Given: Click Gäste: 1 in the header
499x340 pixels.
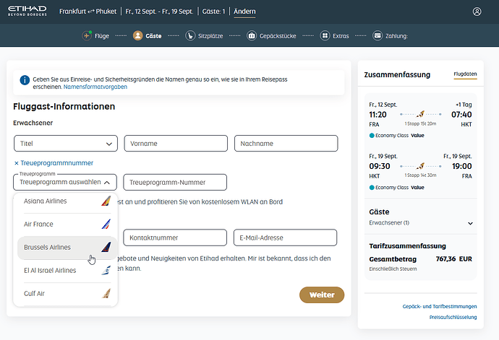Looking at the screenshot, I should click(213, 12).
